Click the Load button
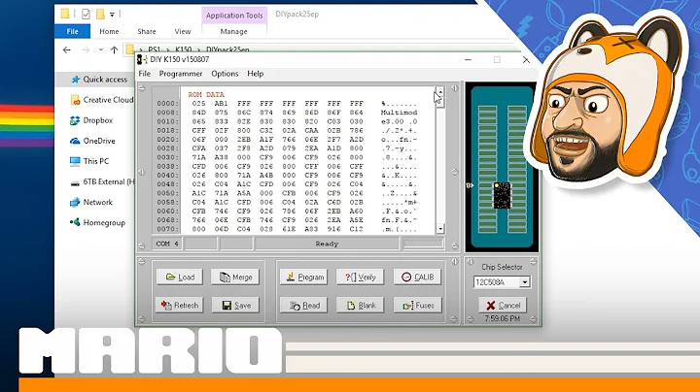 pos(180,278)
